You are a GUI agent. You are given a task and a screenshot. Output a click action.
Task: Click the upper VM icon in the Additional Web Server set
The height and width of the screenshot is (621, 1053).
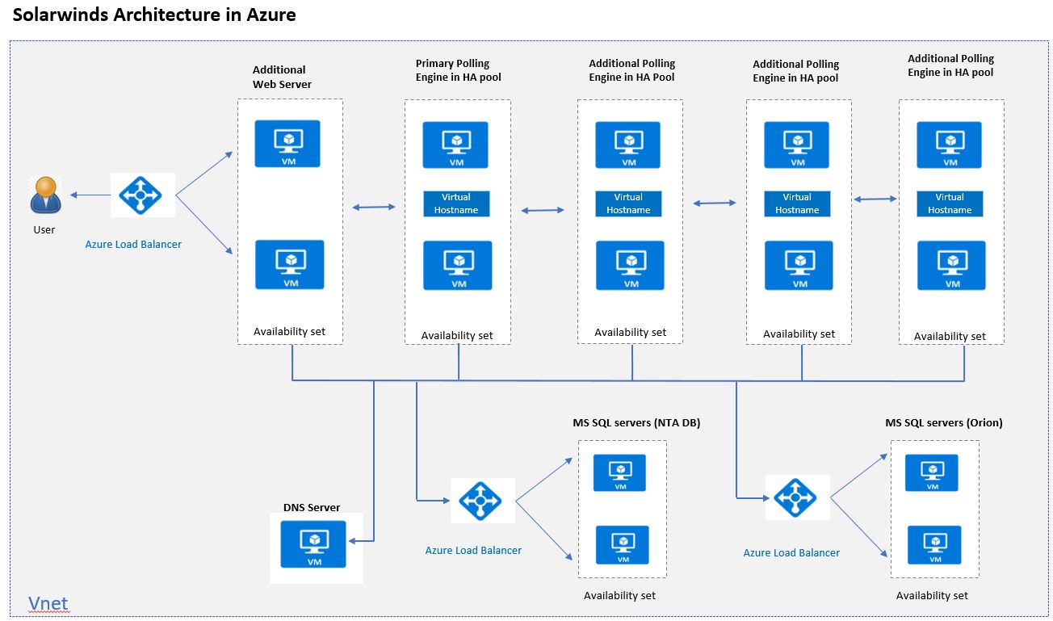click(287, 144)
